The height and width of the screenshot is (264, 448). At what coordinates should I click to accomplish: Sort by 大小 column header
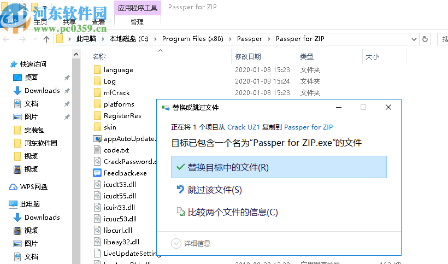pyautogui.click(x=372, y=57)
